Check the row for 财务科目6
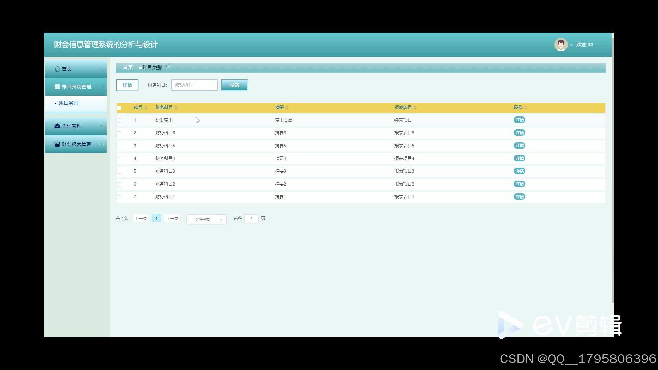The image size is (658, 370). (x=119, y=133)
